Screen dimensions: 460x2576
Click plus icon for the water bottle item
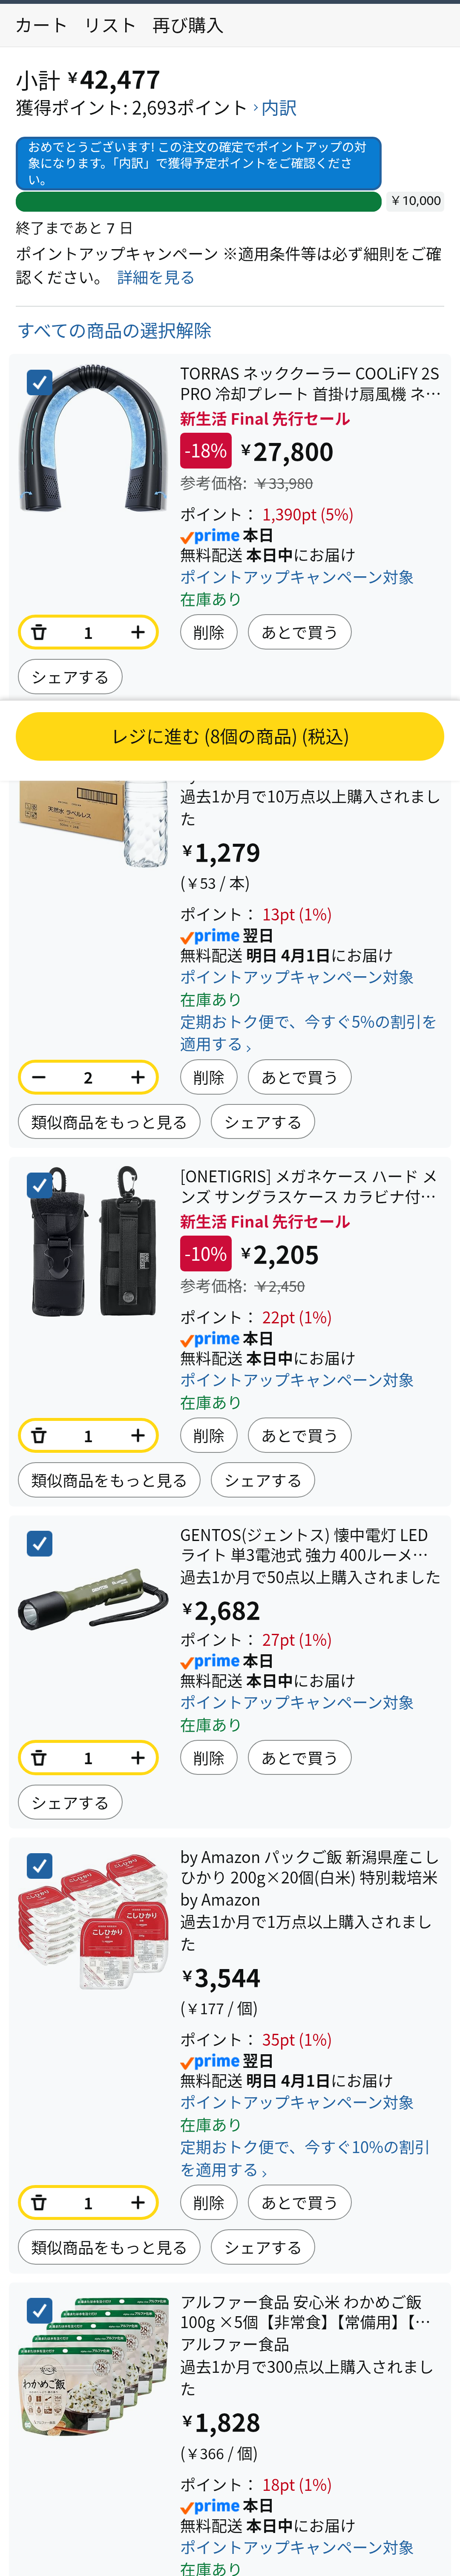[137, 1077]
